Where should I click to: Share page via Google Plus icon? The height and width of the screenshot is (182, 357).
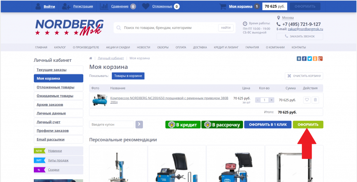pos(320,59)
